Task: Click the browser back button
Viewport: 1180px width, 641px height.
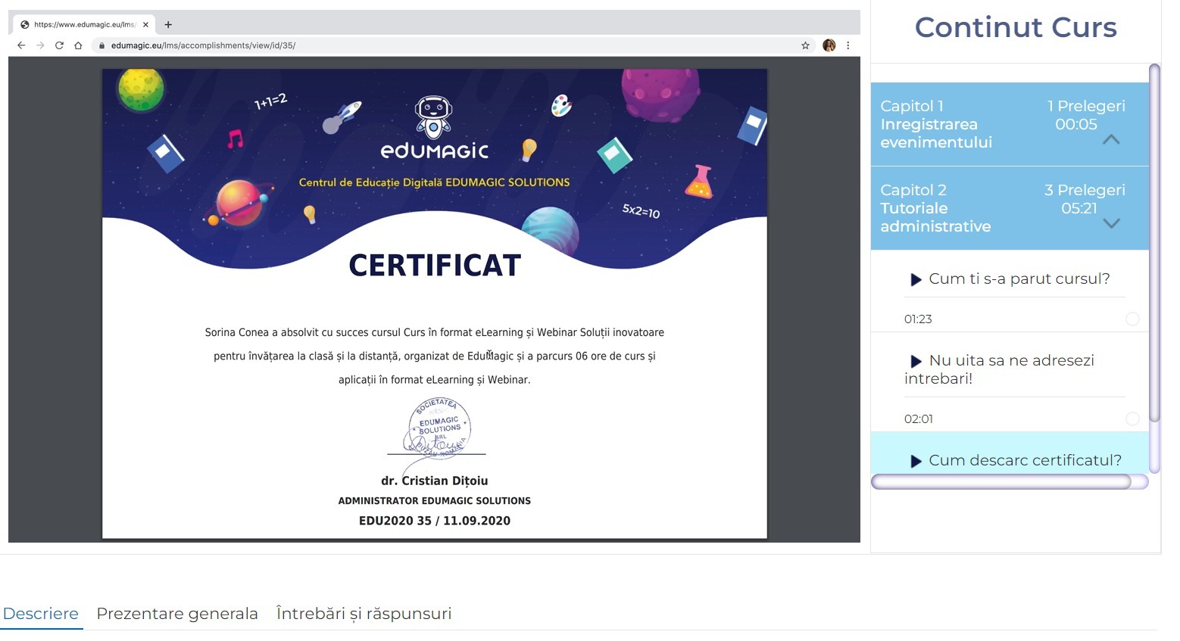Action: pyautogui.click(x=20, y=45)
